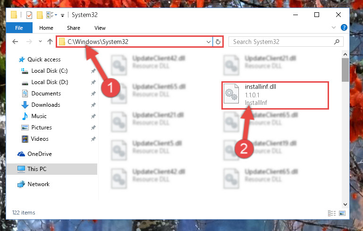Open the Help question mark icon
The width and height of the screenshot is (363, 231).
pyautogui.click(x=344, y=27)
